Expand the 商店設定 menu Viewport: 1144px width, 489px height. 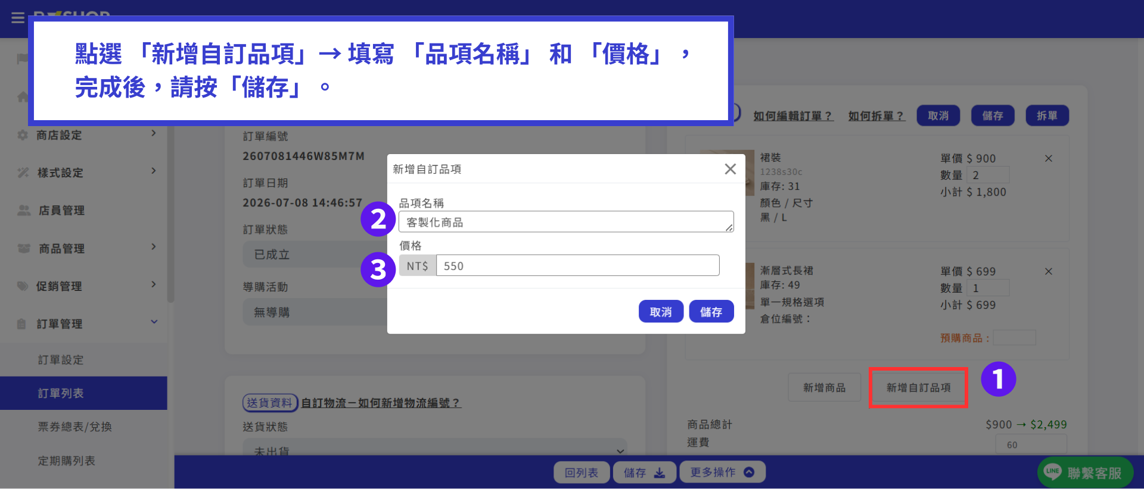click(x=83, y=135)
